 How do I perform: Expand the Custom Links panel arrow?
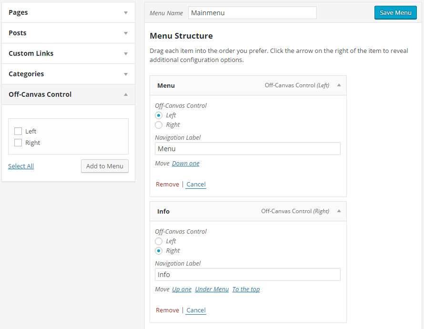pyautogui.click(x=126, y=54)
